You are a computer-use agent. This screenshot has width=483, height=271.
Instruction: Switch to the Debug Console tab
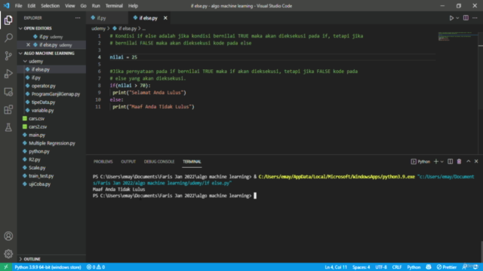point(159,162)
